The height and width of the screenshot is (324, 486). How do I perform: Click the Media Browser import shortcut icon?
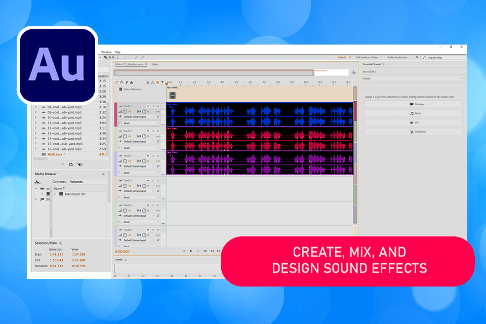pos(37,182)
